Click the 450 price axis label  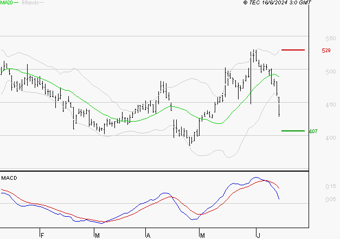coord(330,105)
